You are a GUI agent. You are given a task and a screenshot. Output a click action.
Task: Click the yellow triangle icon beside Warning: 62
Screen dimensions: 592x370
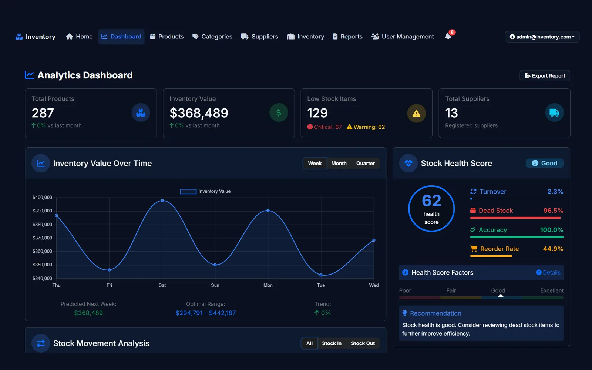pyautogui.click(x=349, y=127)
